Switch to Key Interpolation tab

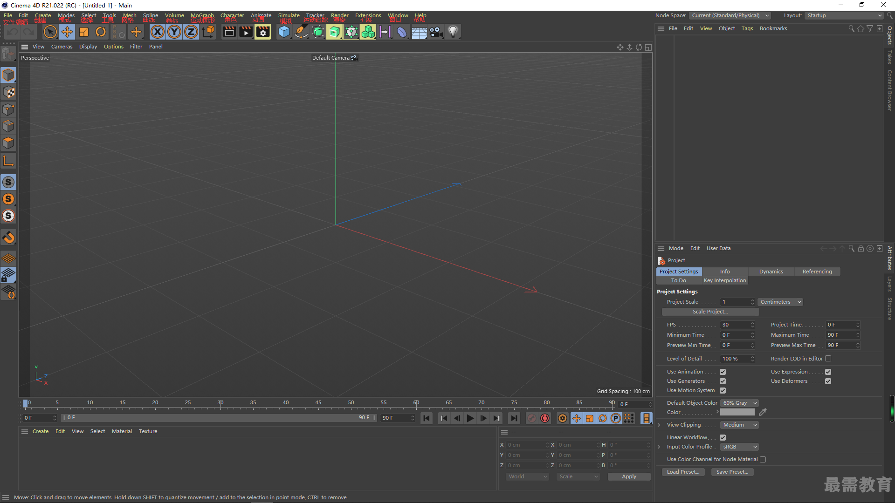(725, 280)
